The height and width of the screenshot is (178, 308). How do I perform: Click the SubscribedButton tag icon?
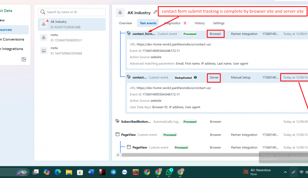(x=118, y=121)
